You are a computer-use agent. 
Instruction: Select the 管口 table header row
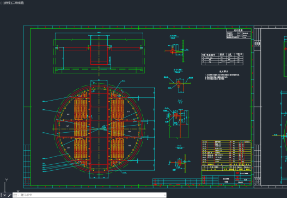222,54
